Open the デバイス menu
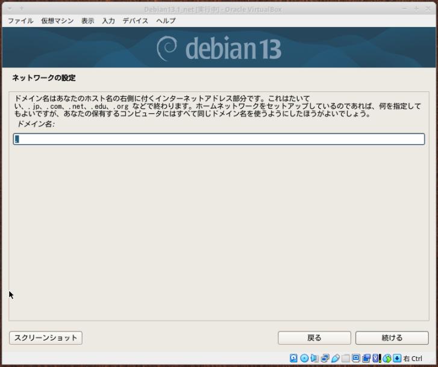The width and height of the screenshot is (438, 367). [x=136, y=20]
